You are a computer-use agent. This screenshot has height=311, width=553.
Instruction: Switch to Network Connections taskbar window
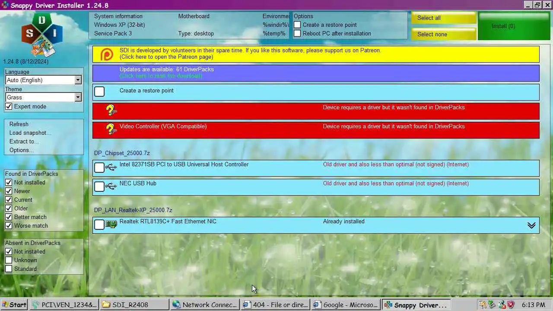coord(204,305)
